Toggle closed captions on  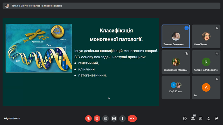click(105, 118)
